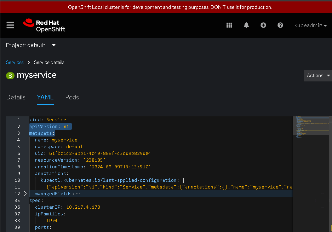Viewport: 332px width, 232px height.
Task: Click line number 35 in gutter
Action: point(17,201)
